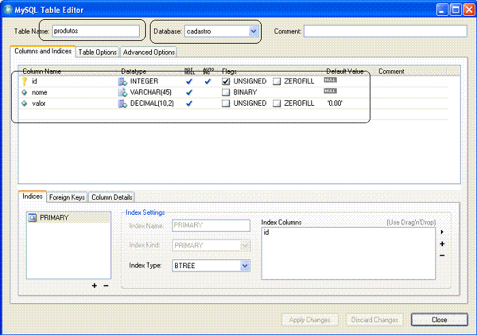Switch to Table Options tab
Image resolution: width=477 pixels, height=335 pixels.
point(97,52)
